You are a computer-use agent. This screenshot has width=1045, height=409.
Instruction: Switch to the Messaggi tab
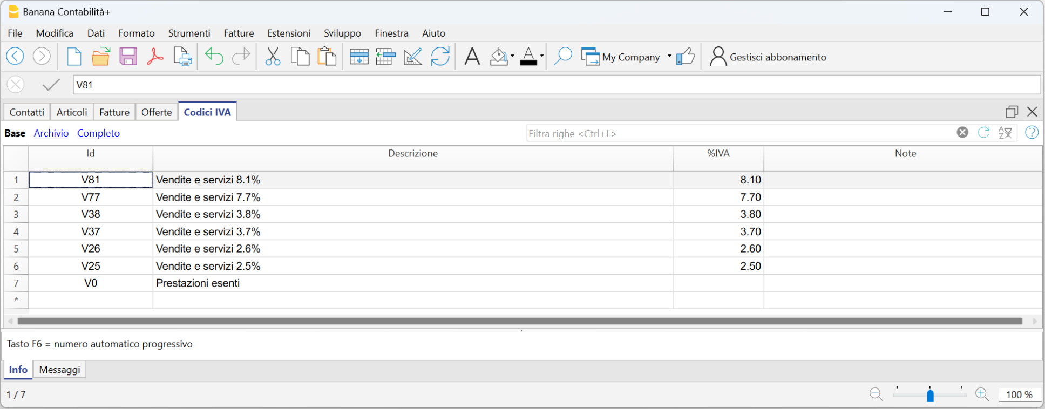pos(59,370)
